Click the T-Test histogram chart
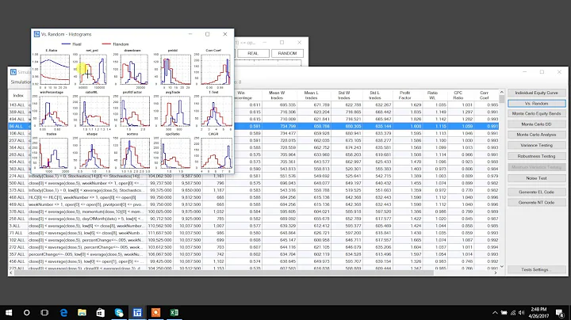The height and width of the screenshot is (320, 571). [217, 111]
